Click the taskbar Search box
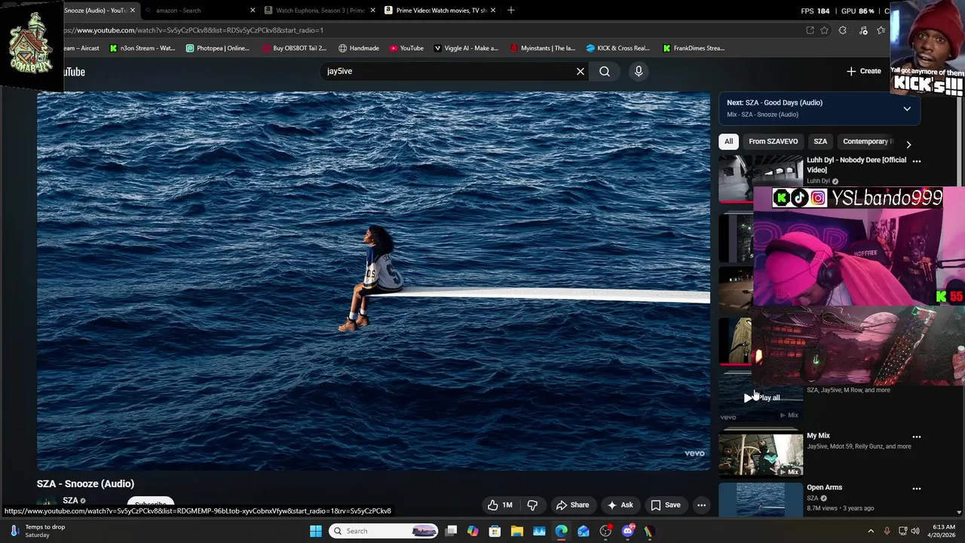The height and width of the screenshot is (543, 965). pyautogui.click(x=384, y=531)
